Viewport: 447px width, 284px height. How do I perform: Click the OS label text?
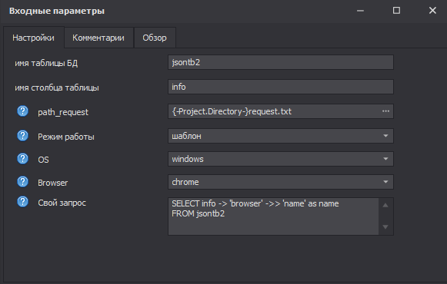point(43,160)
